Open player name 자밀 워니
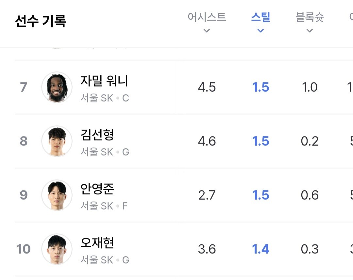 [x=104, y=81]
